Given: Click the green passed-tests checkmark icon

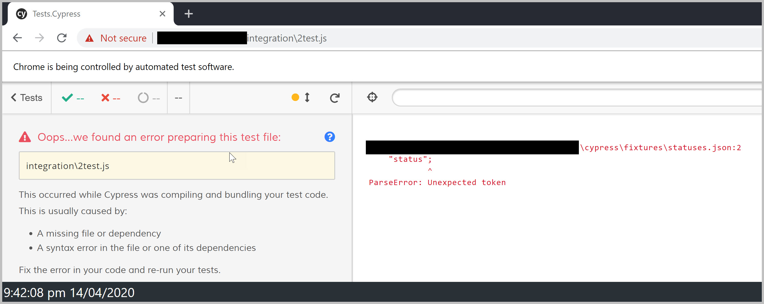Looking at the screenshot, I should pyautogui.click(x=68, y=97).
